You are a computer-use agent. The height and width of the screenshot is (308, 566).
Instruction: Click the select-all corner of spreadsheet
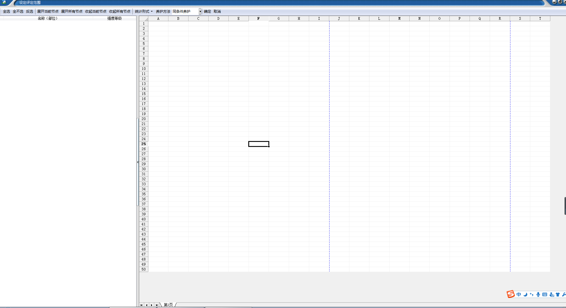[144, 19]
